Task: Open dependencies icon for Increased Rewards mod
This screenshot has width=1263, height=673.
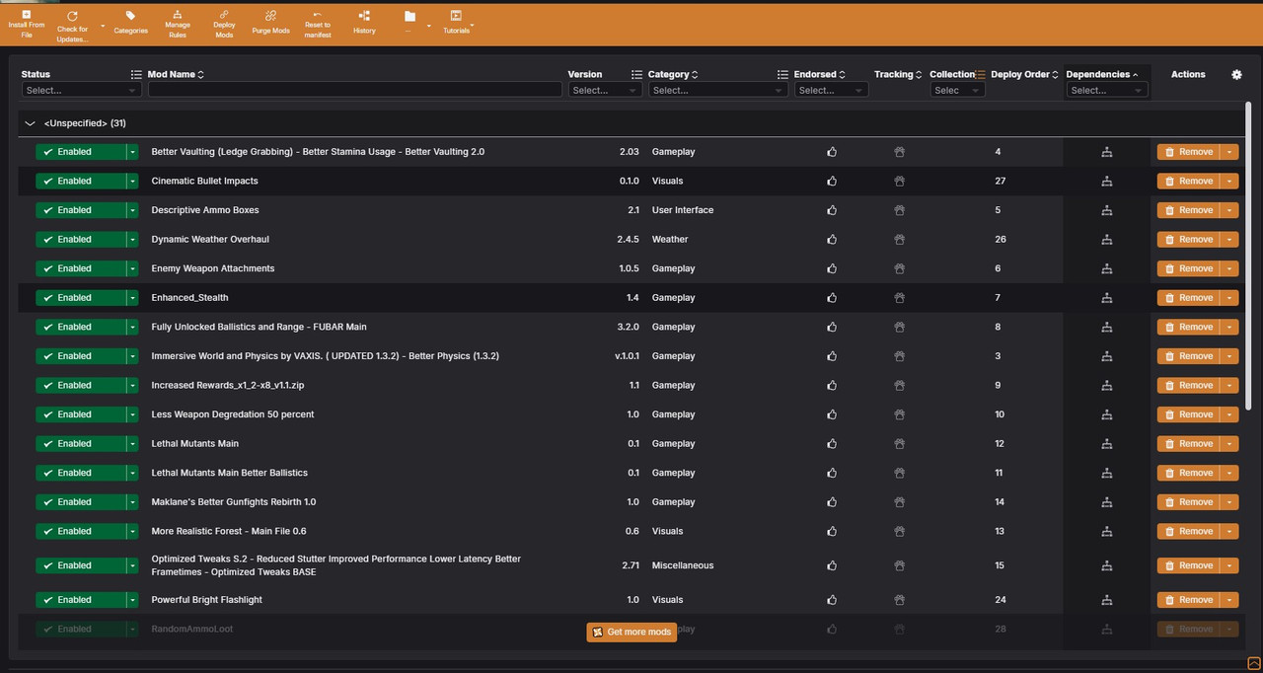Action: [x=1106, y=385]
